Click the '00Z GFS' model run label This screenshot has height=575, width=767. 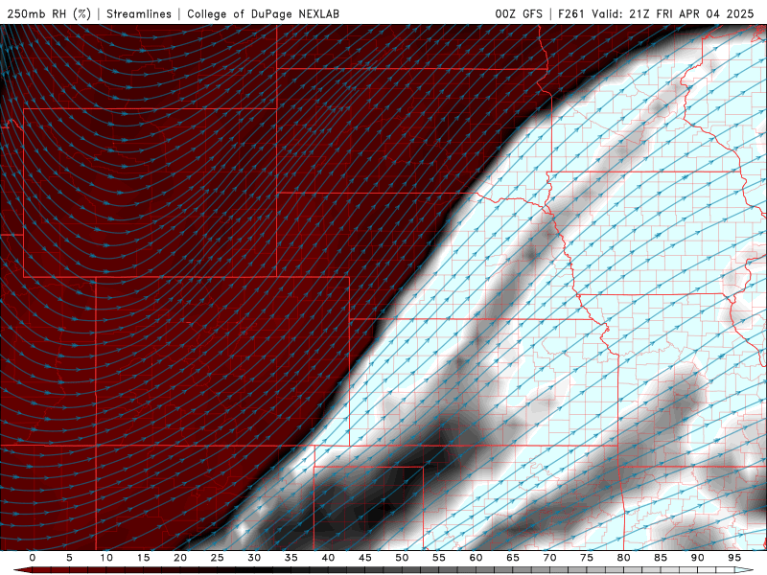click(x=519, y=13)
